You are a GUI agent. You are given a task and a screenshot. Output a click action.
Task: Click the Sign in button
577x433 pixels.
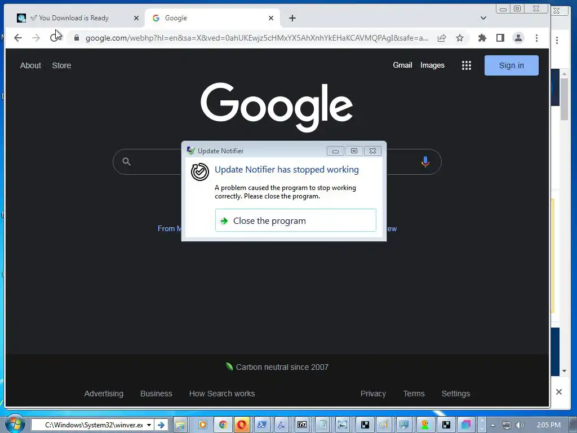(x=511, y=65)
